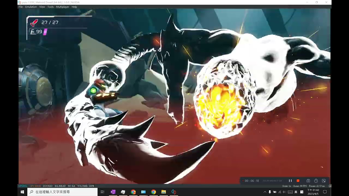Switch the 英 input language indicator

296,192
